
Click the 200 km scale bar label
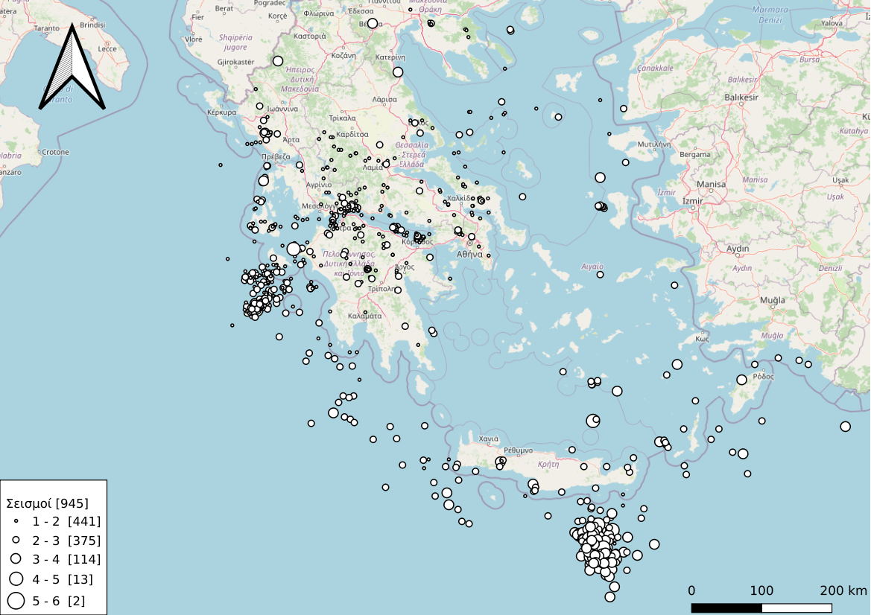[x=843, y=591]
